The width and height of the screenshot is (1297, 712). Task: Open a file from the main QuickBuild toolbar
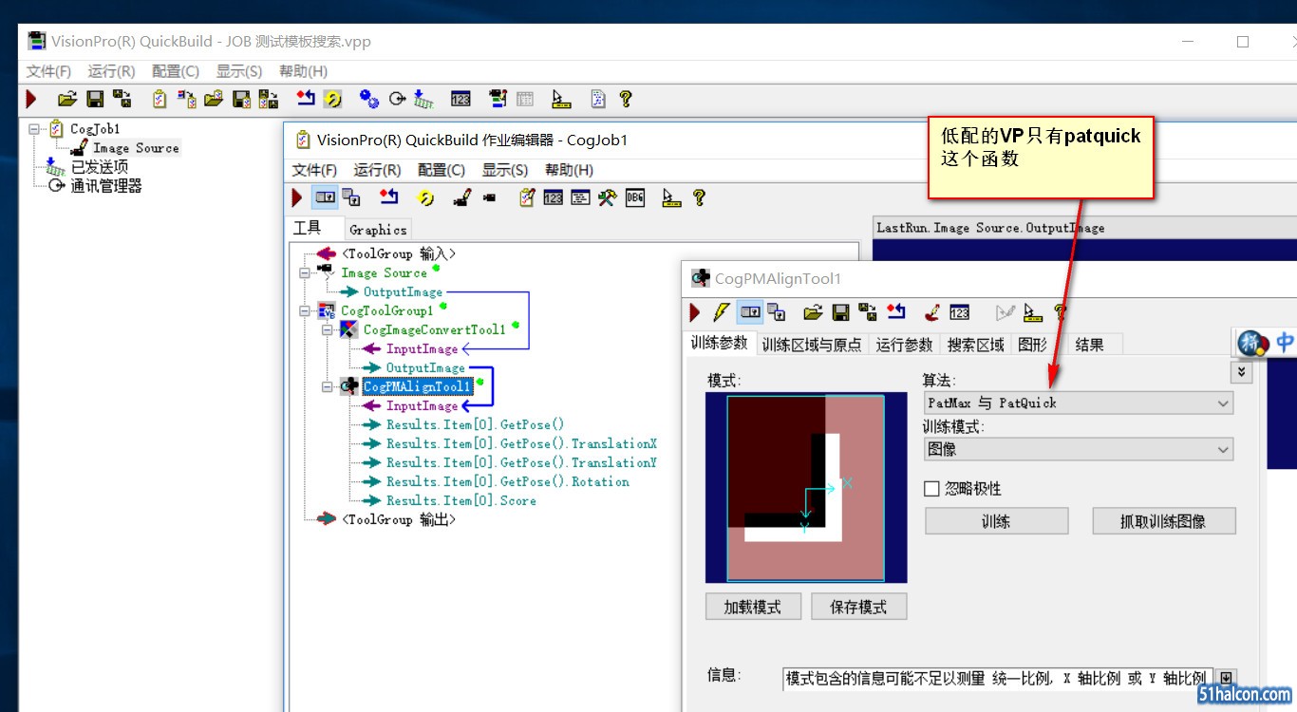(x=66, y=99)
